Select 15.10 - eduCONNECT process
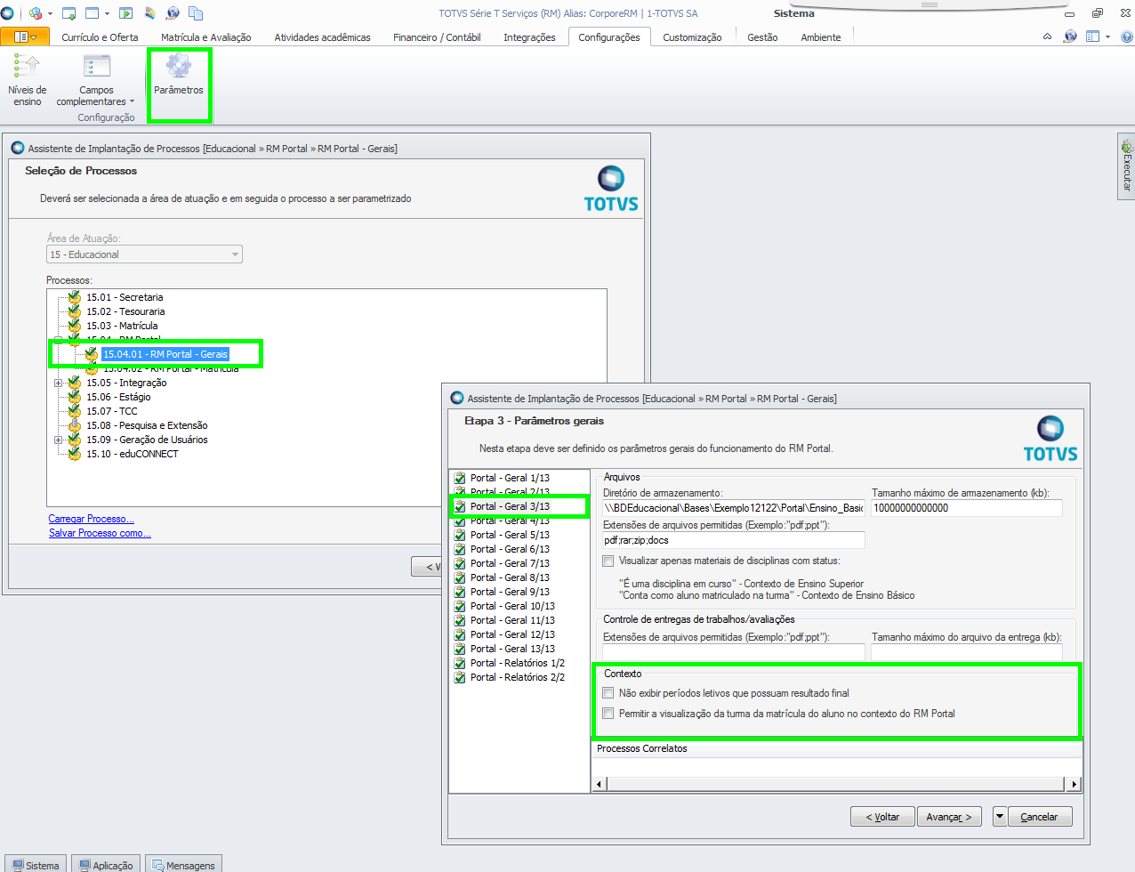1135x872 pixels. 133,454
